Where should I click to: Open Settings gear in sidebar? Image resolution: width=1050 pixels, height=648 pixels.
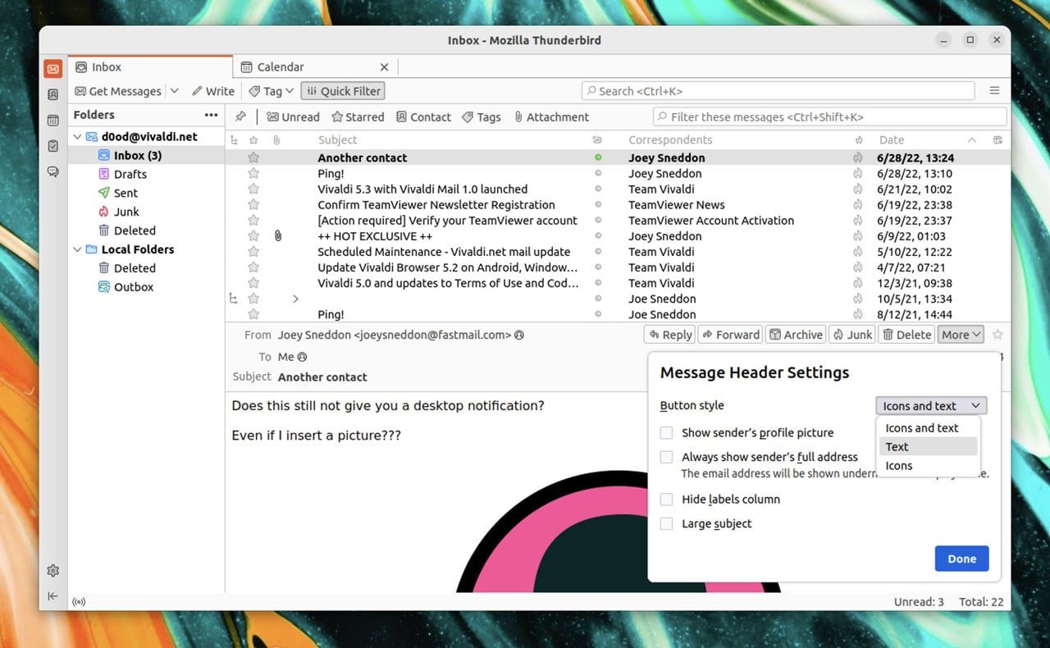pyautogui.click(x=52, y=571)
